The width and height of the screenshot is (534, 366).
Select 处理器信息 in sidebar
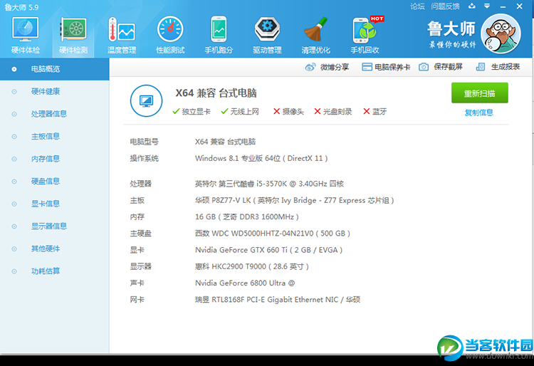55,114
